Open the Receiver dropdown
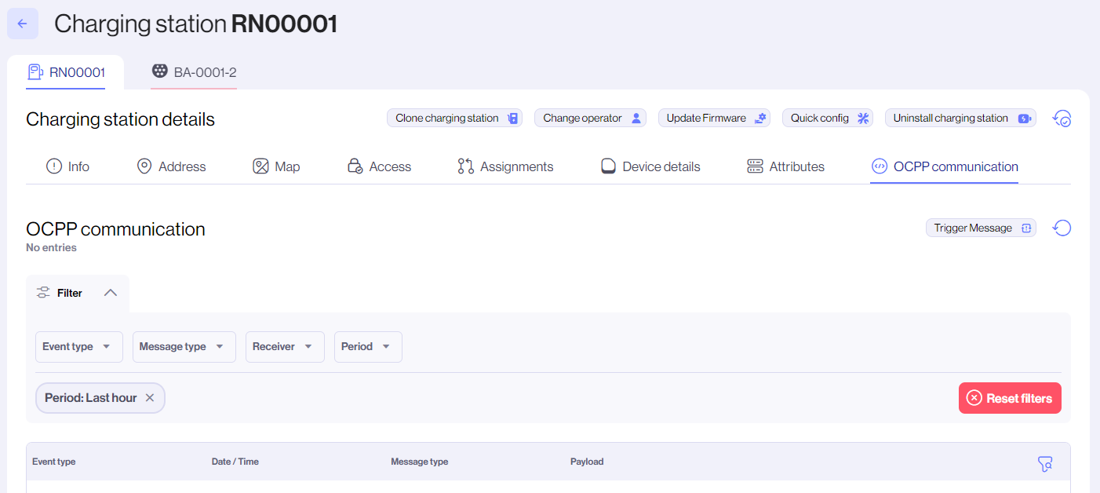 click(285, 347)
